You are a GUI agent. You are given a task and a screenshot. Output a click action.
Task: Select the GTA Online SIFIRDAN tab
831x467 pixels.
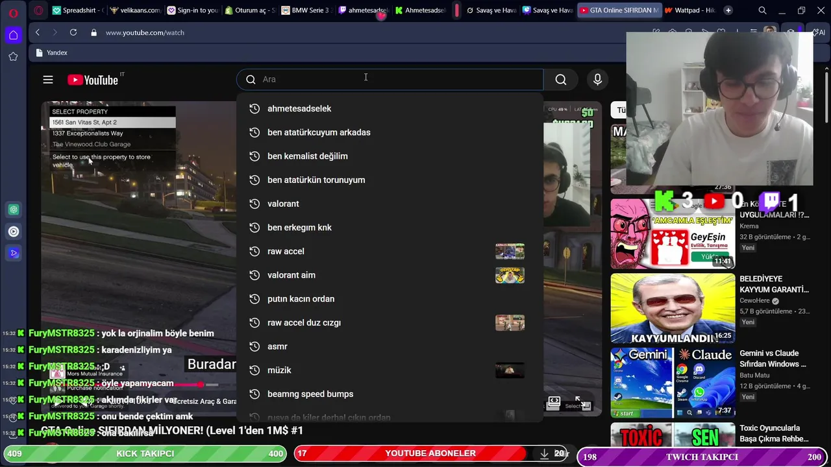(x=619, y=10)
